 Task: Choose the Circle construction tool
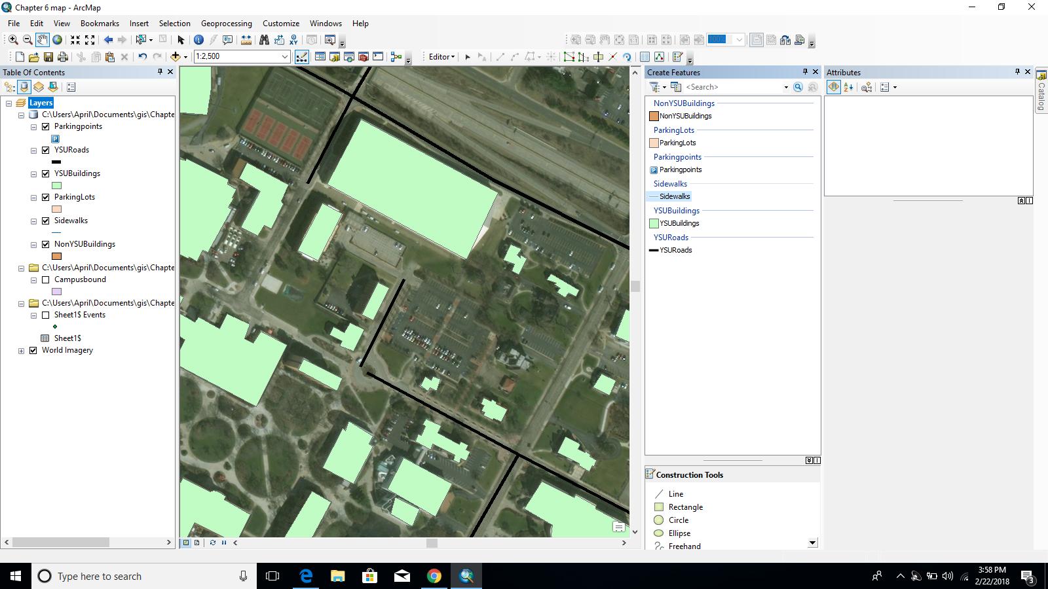click(672, 520)
